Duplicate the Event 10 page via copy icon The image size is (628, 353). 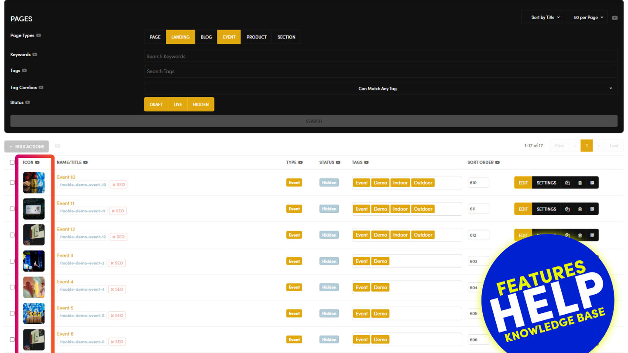(x=567, y=183)
